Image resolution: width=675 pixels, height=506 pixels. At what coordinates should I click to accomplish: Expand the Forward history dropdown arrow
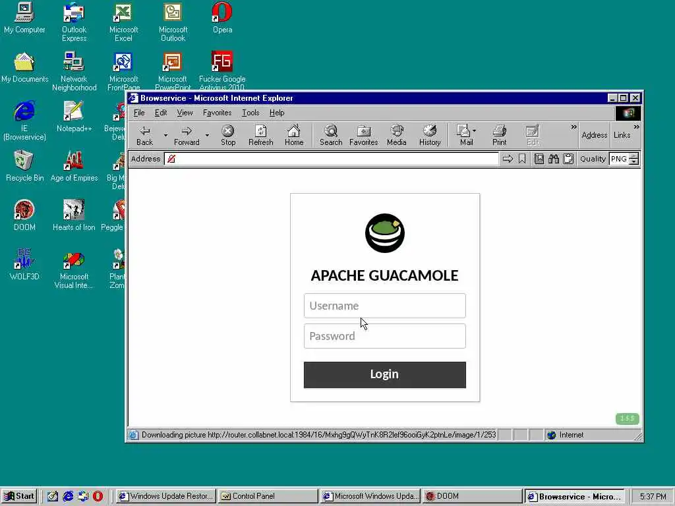[x=207, y=135]
